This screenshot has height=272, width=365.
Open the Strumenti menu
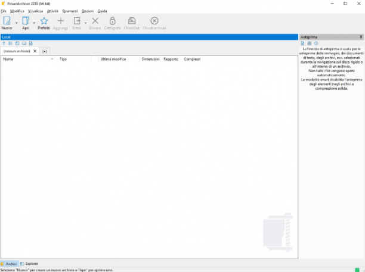(x=70, y=11)
